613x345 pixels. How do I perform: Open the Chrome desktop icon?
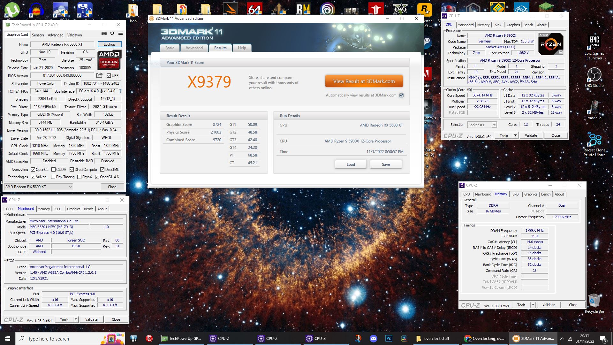(182, 10)
